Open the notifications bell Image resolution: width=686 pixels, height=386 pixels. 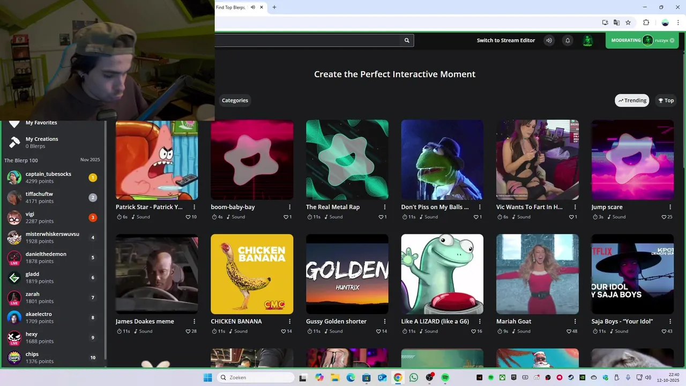[x=568, y=40]
